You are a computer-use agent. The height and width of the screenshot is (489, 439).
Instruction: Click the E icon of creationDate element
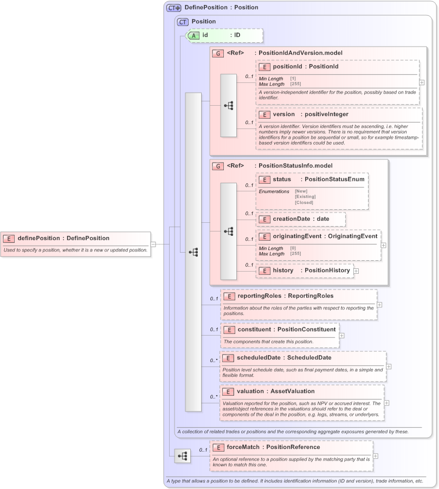(264, 219)
